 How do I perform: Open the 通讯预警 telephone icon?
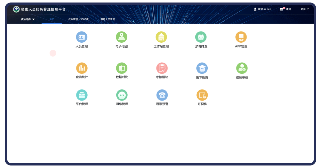(x=162, y=95)
